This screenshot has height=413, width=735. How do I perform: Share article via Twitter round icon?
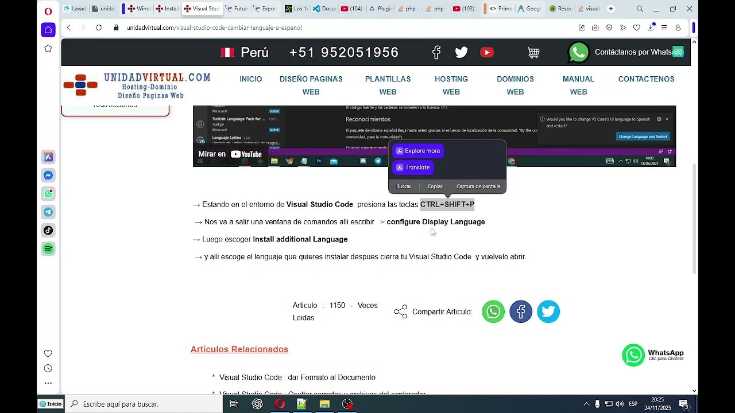pyautogui.click(x=548, y=311)
